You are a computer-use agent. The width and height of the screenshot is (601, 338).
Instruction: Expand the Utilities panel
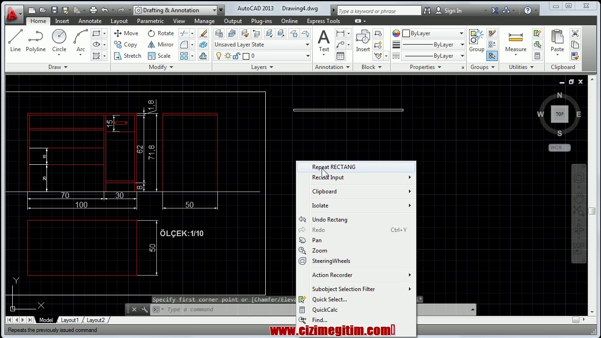tap(521, 67)
